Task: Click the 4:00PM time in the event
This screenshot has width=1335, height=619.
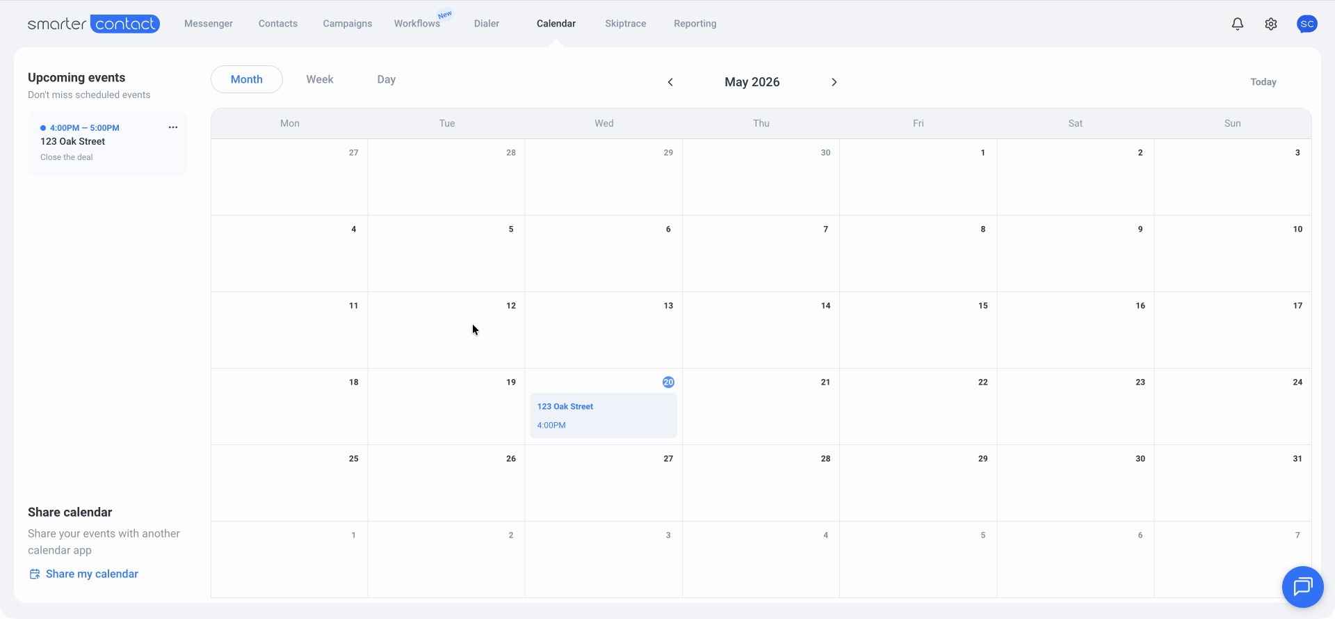Action: click(551, 425)
